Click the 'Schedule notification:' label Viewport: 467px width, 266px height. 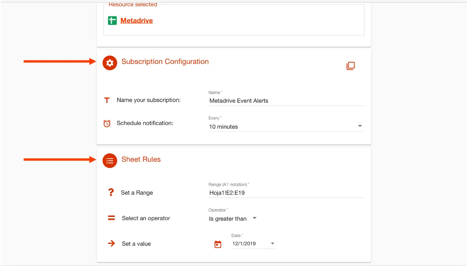tap(145, 123)
